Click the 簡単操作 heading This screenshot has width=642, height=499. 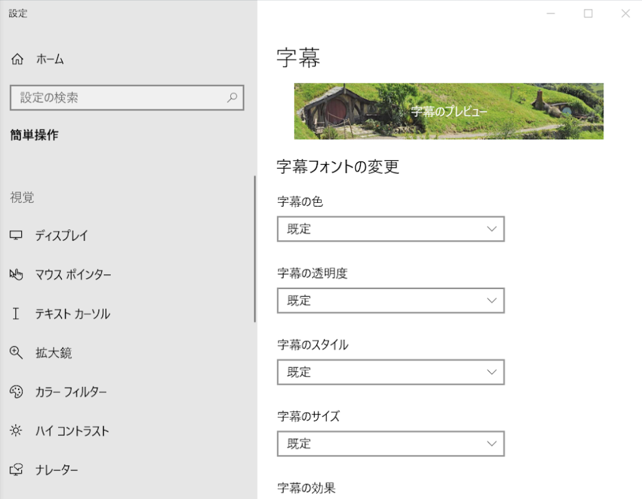click(x=34, y=135)
